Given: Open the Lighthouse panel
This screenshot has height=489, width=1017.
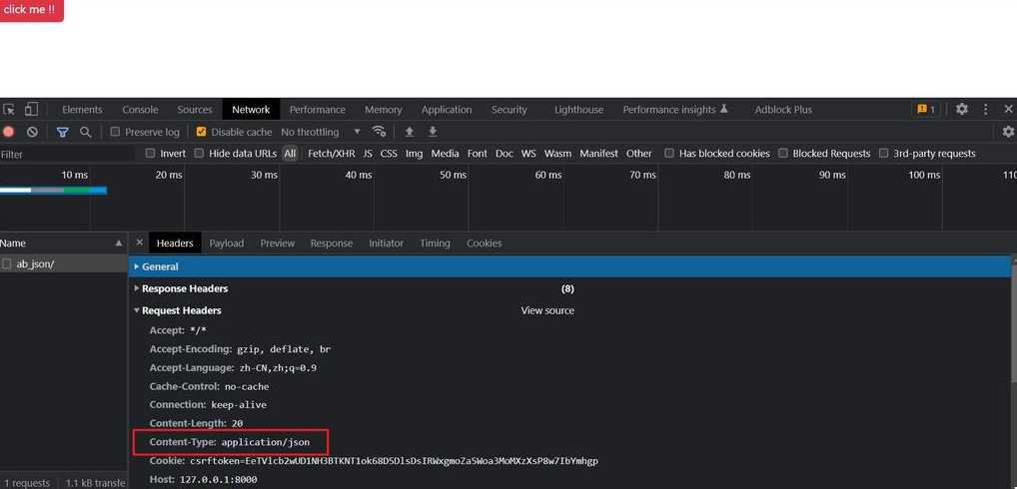Looking at the screenshot, I should coord(578,110).
